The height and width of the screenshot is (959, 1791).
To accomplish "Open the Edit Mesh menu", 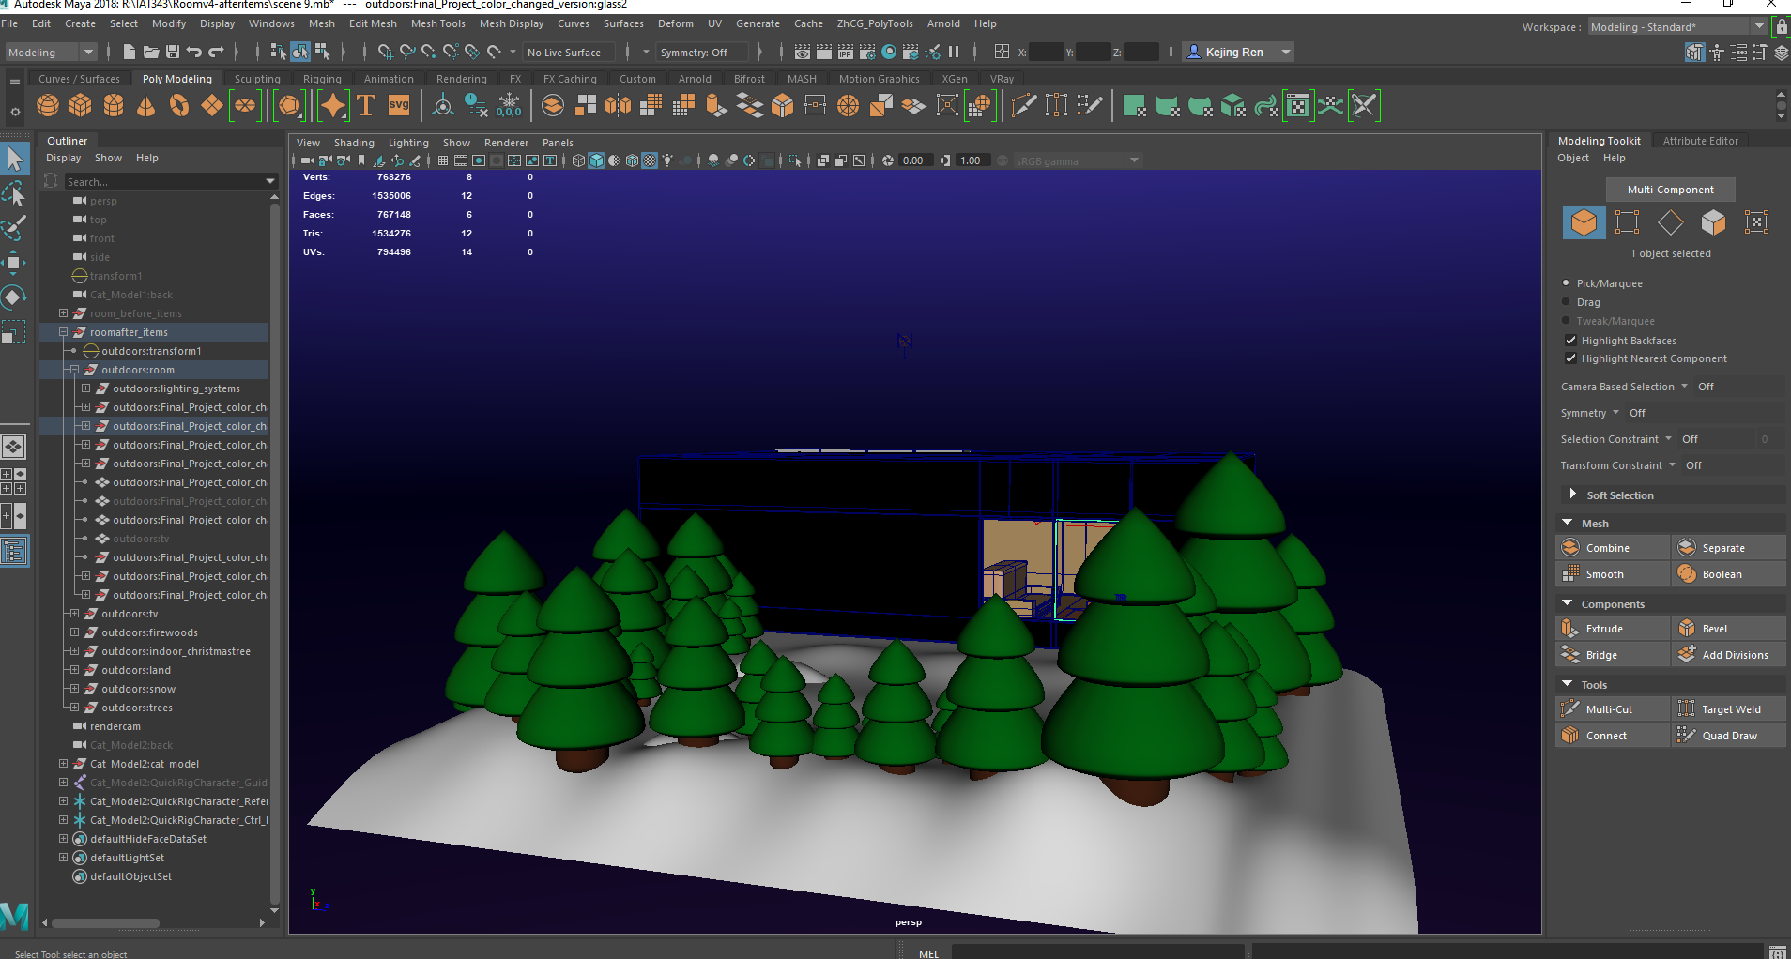I will click(373, 23).
